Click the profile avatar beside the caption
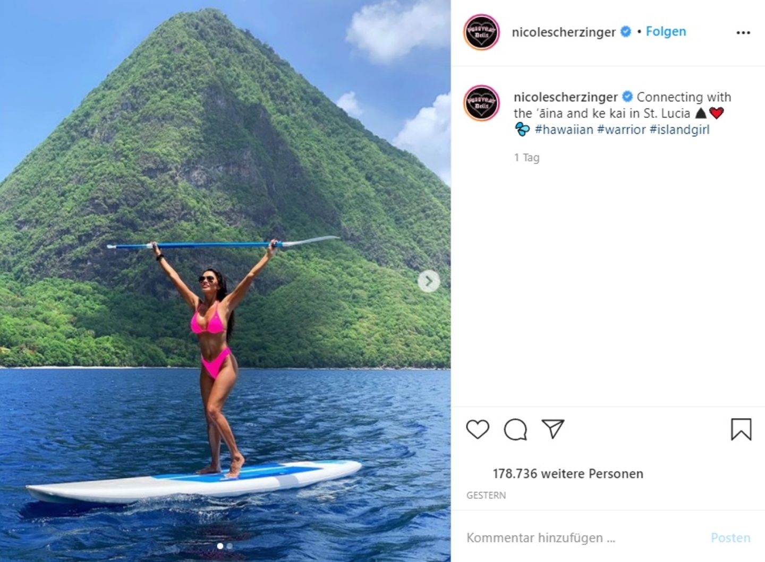765x562 pixels. [x=481, y=103]
